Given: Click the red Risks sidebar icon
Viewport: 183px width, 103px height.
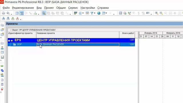Looking at the screenshot, I should [2, 89].
